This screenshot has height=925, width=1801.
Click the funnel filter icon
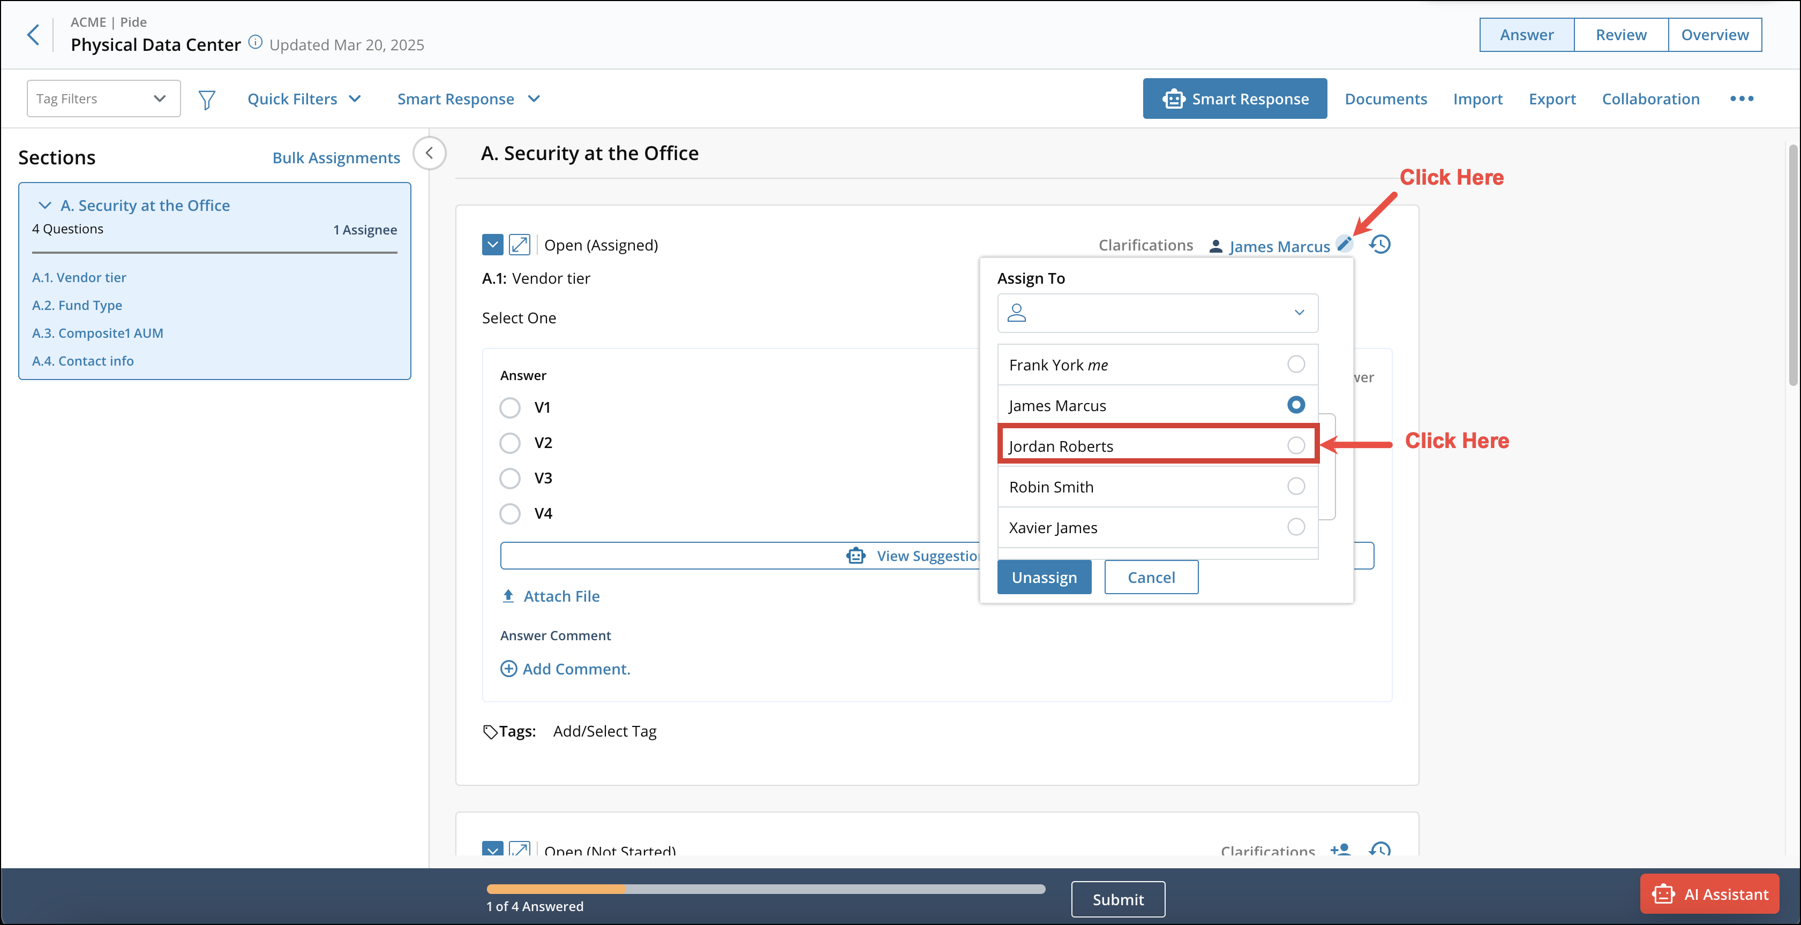pos(206,99)
